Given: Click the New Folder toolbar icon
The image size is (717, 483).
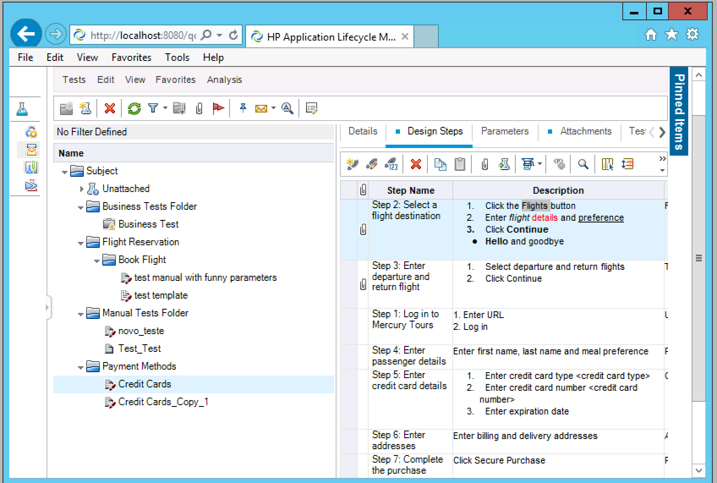Looking at the screenshot, I should tap(66, 109).
